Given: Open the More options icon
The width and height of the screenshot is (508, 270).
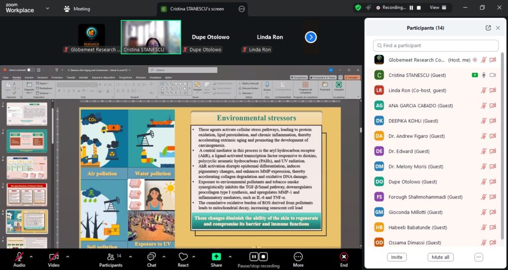Looking at the screenshot, I should click(298, 257).
